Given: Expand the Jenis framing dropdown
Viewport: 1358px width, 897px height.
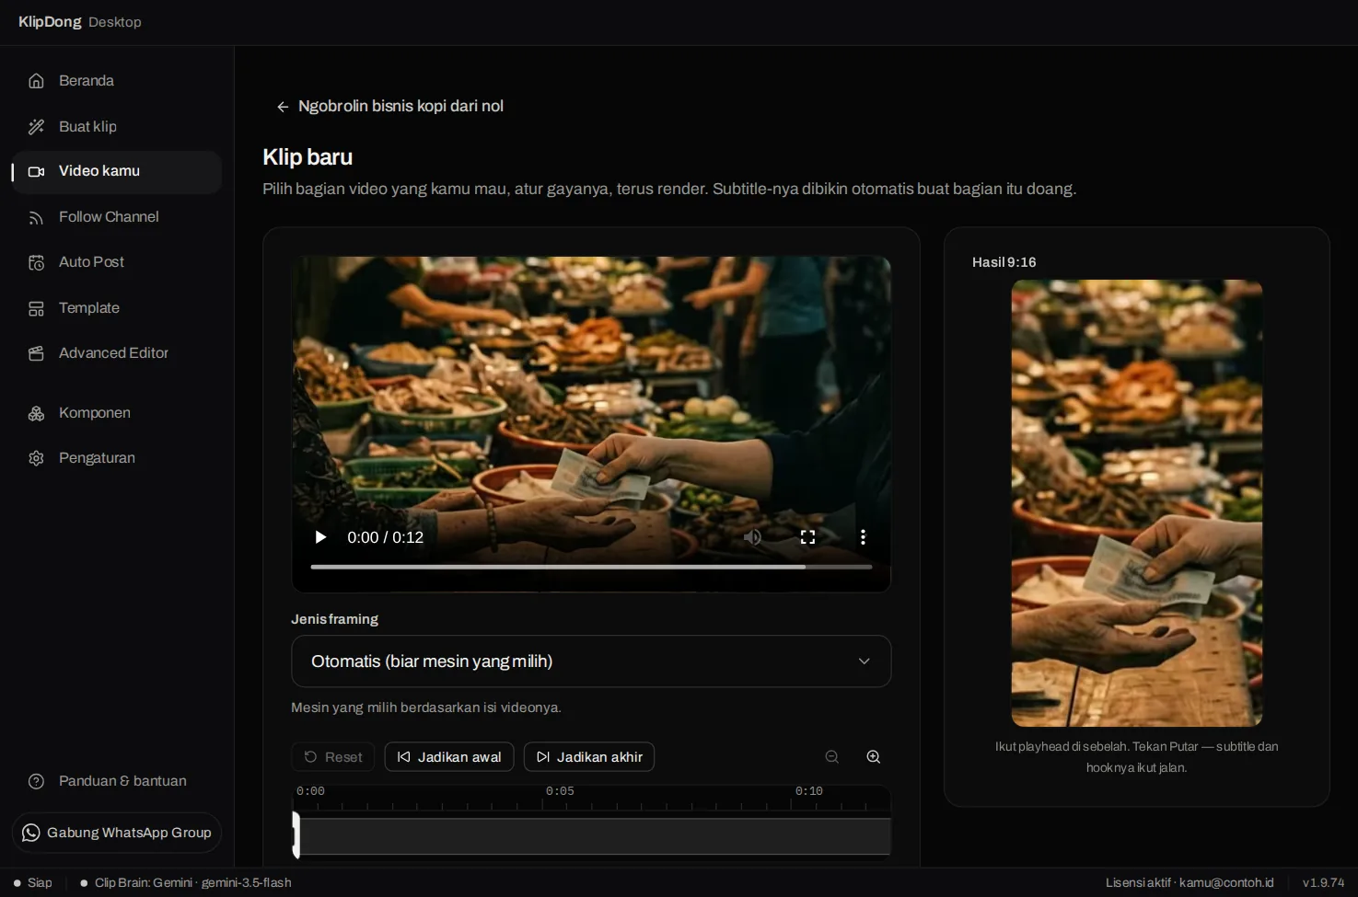Looking at the screenshot, I should tap(591, 661).
